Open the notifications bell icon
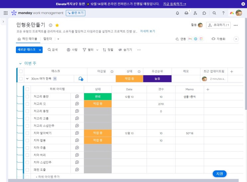 (177, 13)
